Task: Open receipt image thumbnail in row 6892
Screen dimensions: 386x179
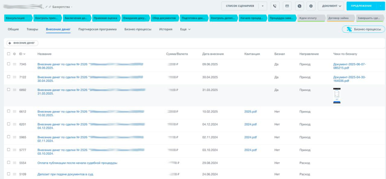Action: [337, 95]
